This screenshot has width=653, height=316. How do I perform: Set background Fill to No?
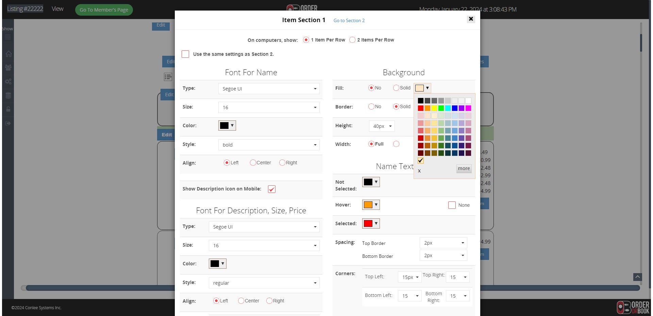pyautogui.click(x=371, y=88)
